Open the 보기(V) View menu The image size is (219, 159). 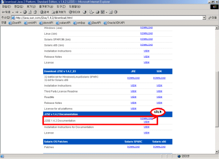pyautogui.click(x=31, y=7)
